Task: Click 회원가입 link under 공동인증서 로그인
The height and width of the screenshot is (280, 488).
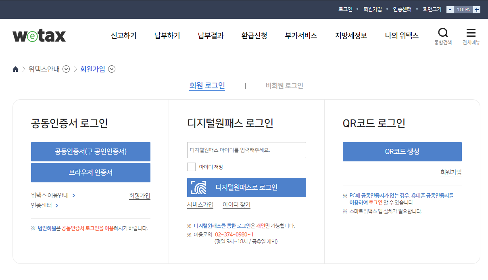Action: click(x=140, y=196)
